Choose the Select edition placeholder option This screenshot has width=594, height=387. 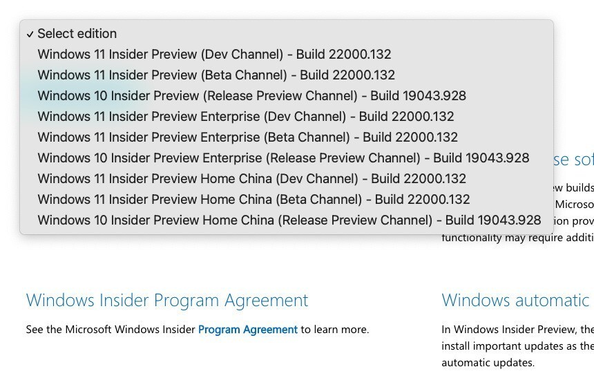pos(77,34)
